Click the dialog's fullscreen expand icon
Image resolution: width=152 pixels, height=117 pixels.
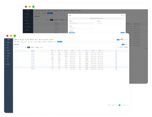click(x=122, y=15)
